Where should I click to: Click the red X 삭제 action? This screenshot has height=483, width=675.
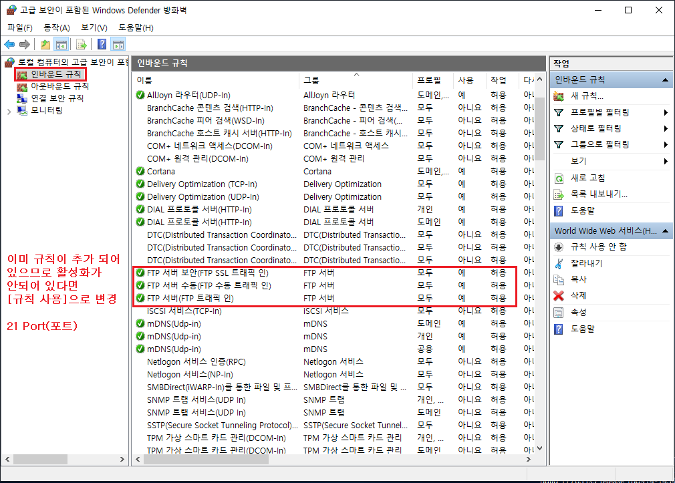(558, 296)
